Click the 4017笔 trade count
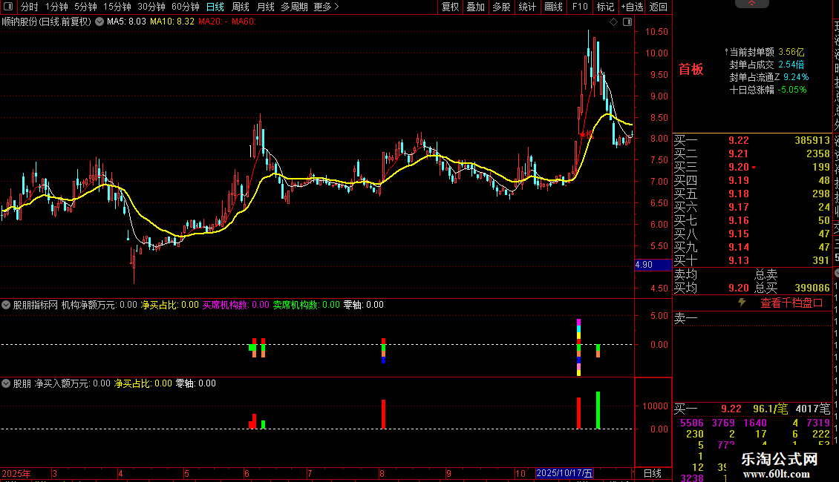 tap(813, 409)
